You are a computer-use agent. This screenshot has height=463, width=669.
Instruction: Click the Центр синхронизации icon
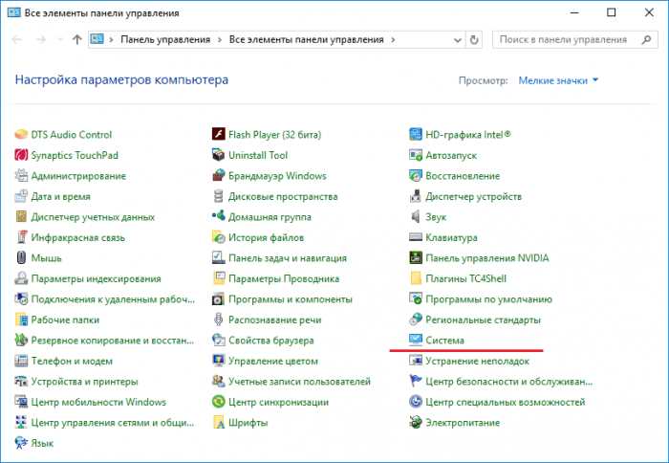pyautogui.click(x=219, y=402)
